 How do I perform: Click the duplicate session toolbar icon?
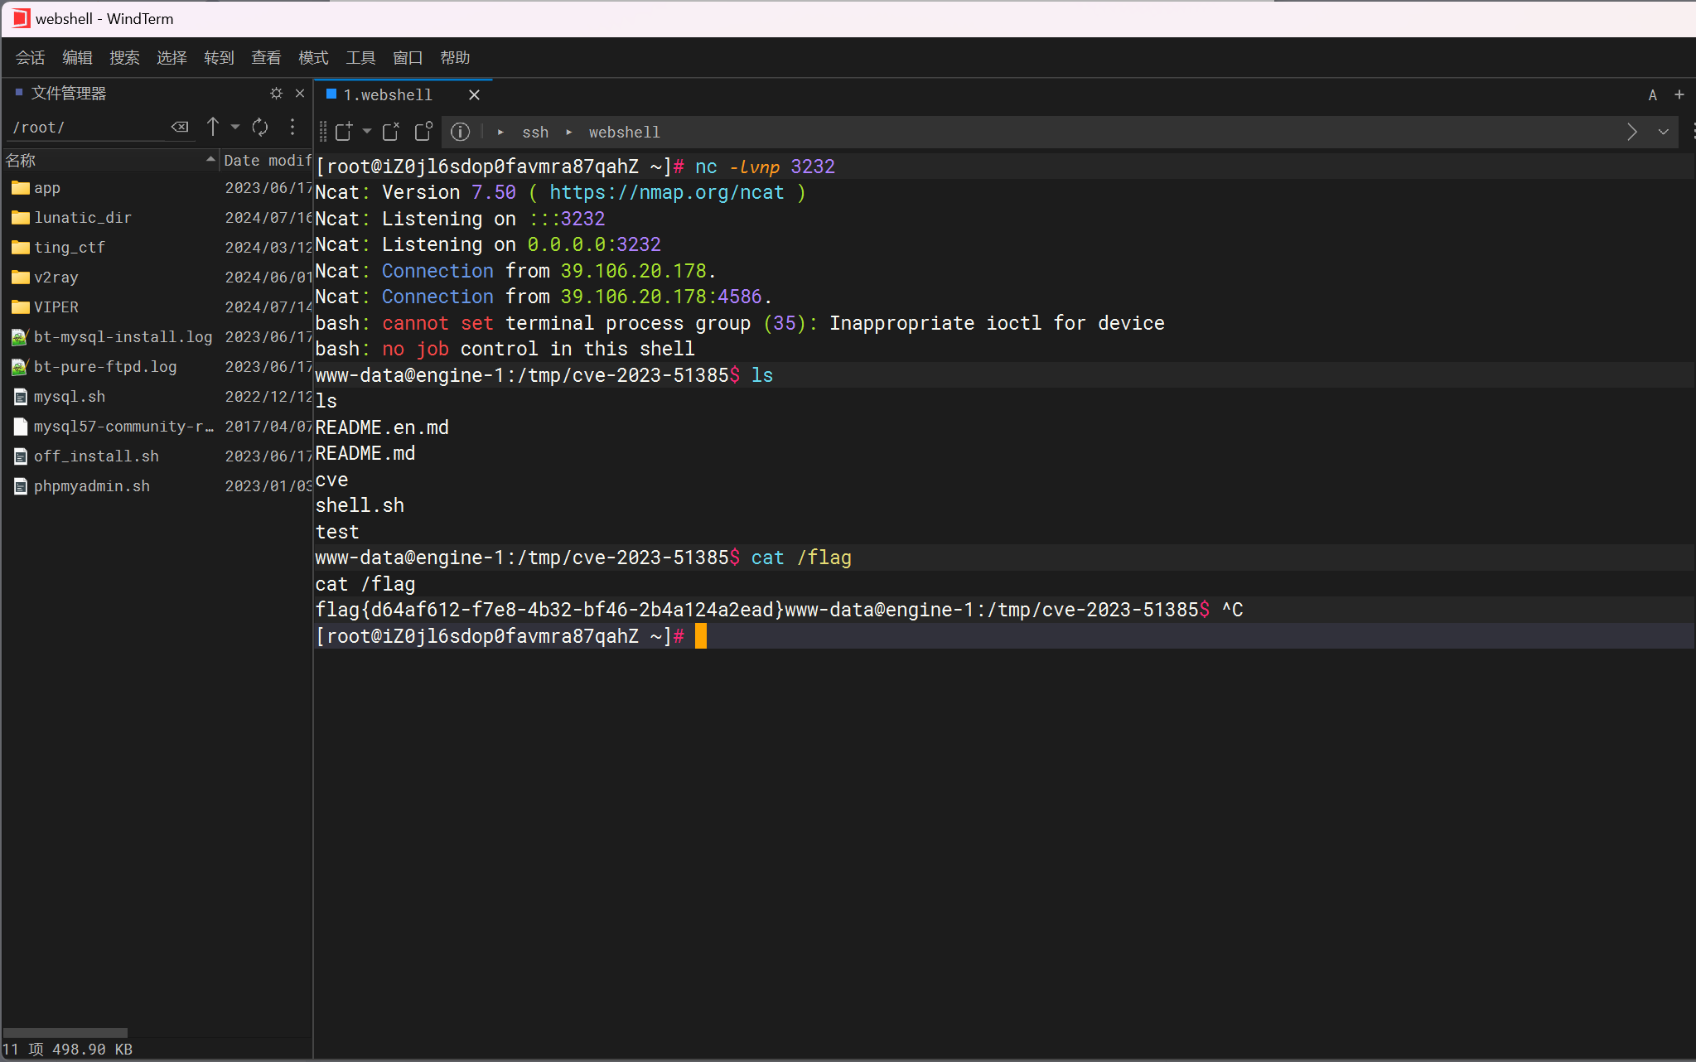423,131
